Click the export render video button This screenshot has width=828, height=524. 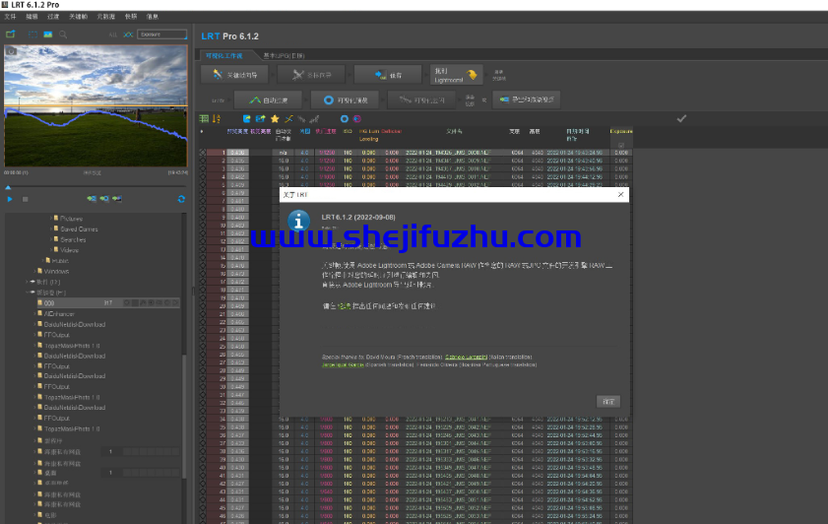click(527, 99)
